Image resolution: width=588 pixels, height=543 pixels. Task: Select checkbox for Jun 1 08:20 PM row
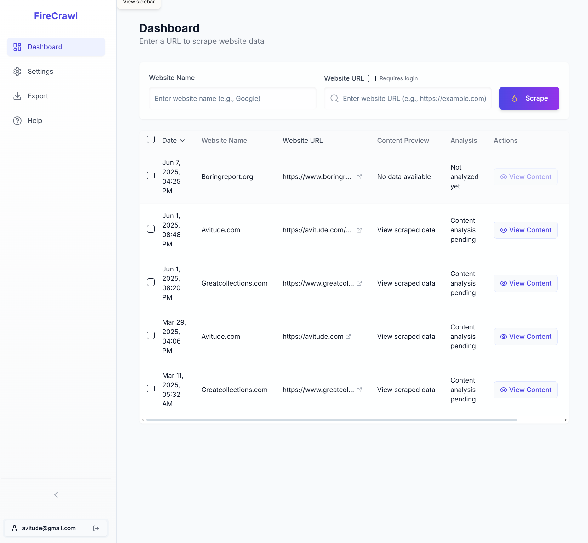coord(151,282)
